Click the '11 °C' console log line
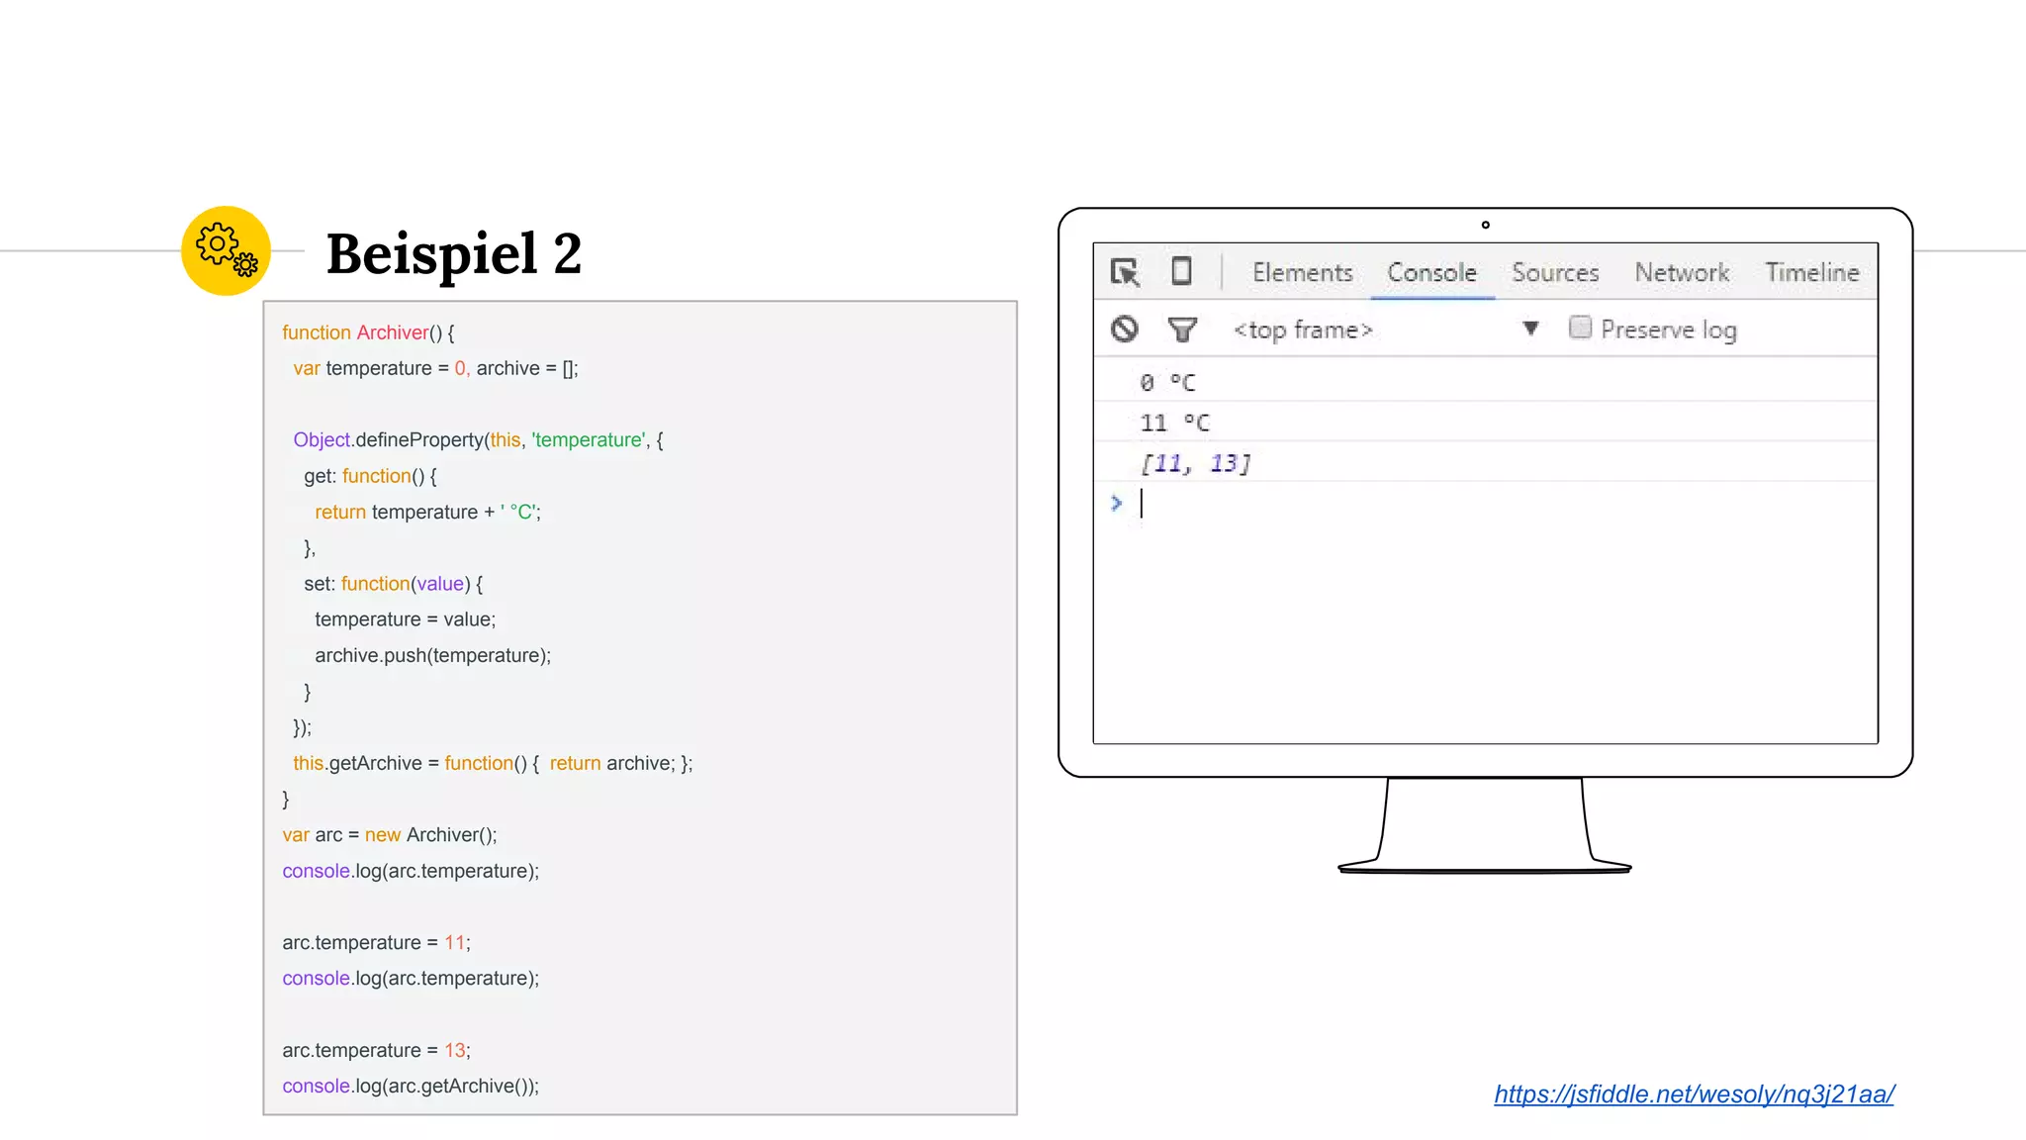This screenshot has width=2026, height=1140. tap(1174, 423)
